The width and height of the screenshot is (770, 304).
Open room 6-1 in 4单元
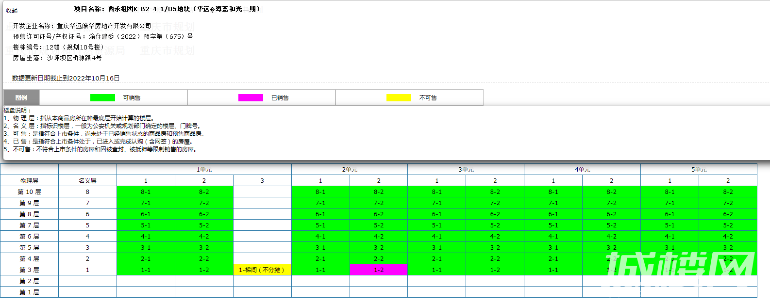tap(553, 214)
